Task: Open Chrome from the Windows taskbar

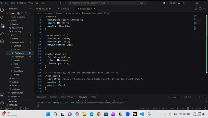Action: pos(99,114)
